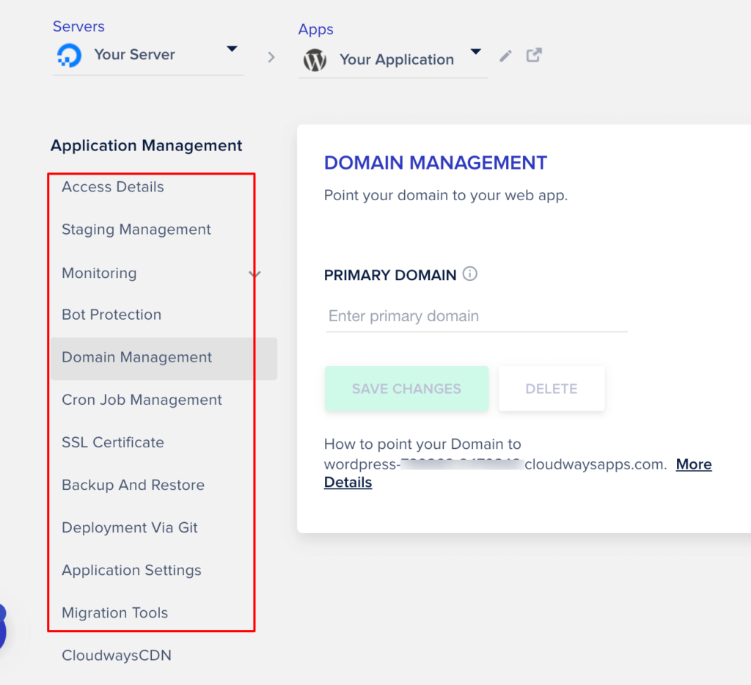The image size is (751, 685).
Task: Go to Migration Tools
Action: point(115,613)
